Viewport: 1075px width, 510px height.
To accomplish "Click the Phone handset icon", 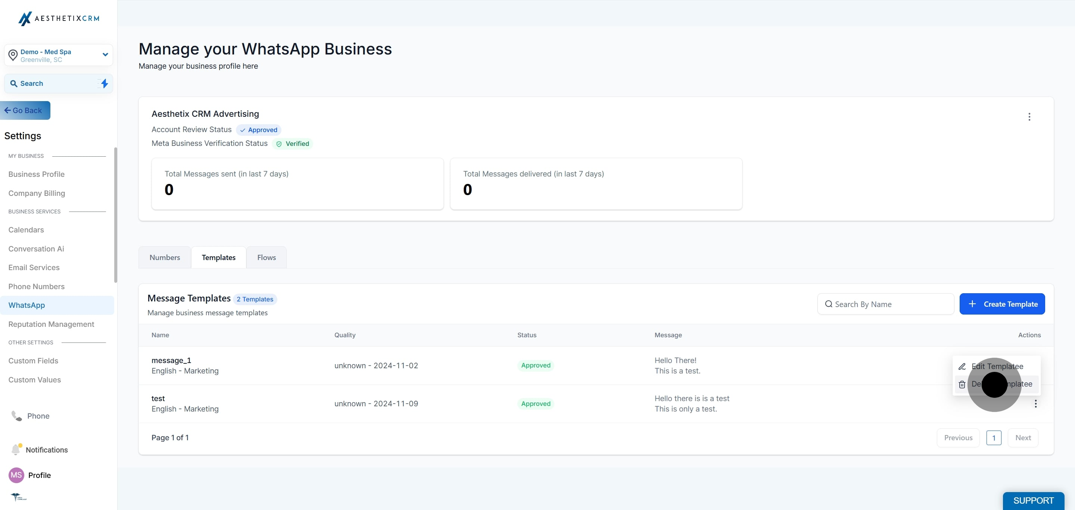I will pos(16,416).
